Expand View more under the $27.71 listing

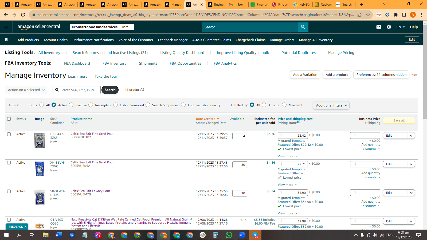(287, 185)
